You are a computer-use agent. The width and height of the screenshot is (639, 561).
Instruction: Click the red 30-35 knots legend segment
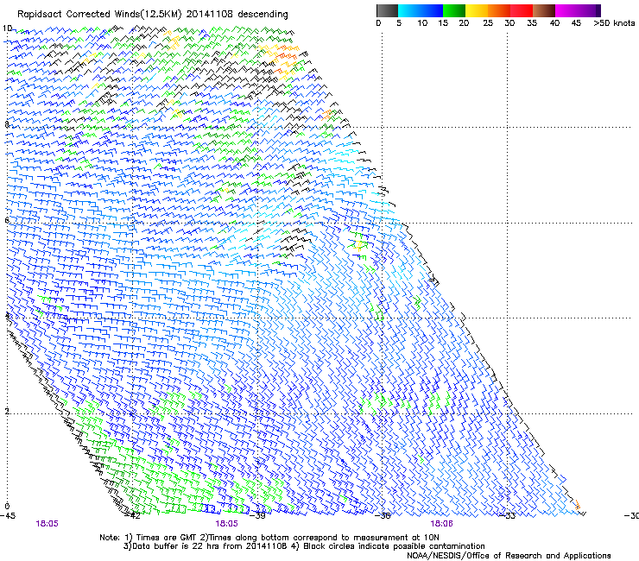coord(522,10)
